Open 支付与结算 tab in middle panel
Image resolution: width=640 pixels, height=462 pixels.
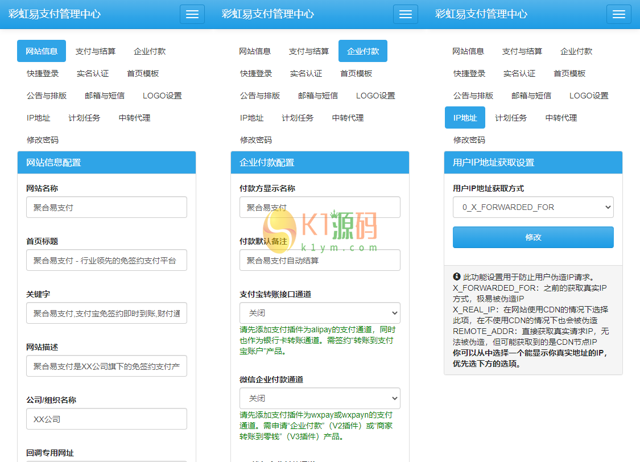[309, 51]
